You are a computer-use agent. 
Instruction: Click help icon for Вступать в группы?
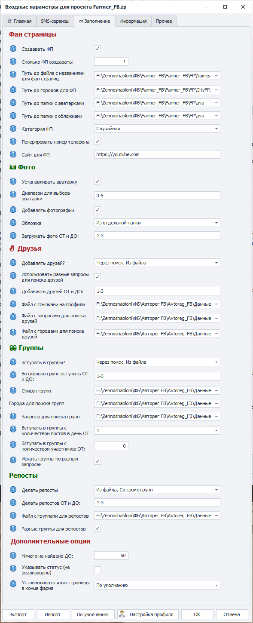pos(13,362)
